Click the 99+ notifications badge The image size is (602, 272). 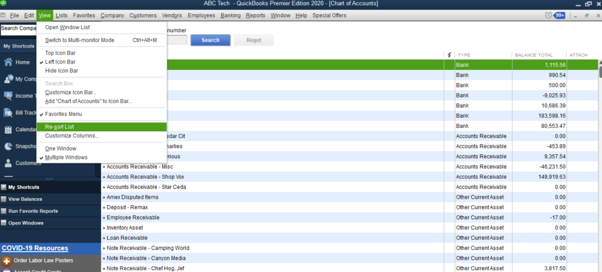(x=560, y=15)
